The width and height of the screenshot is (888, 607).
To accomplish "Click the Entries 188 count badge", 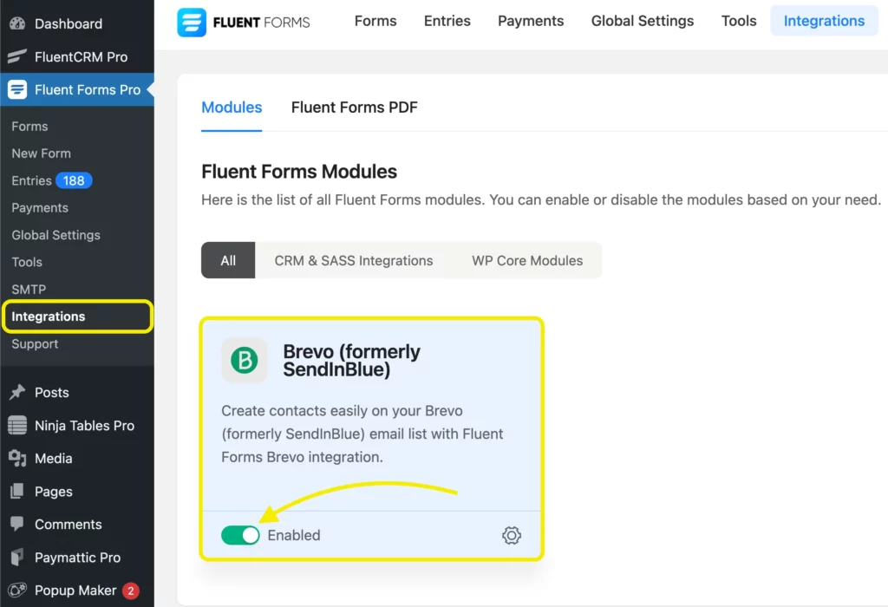I will (74, 180).
